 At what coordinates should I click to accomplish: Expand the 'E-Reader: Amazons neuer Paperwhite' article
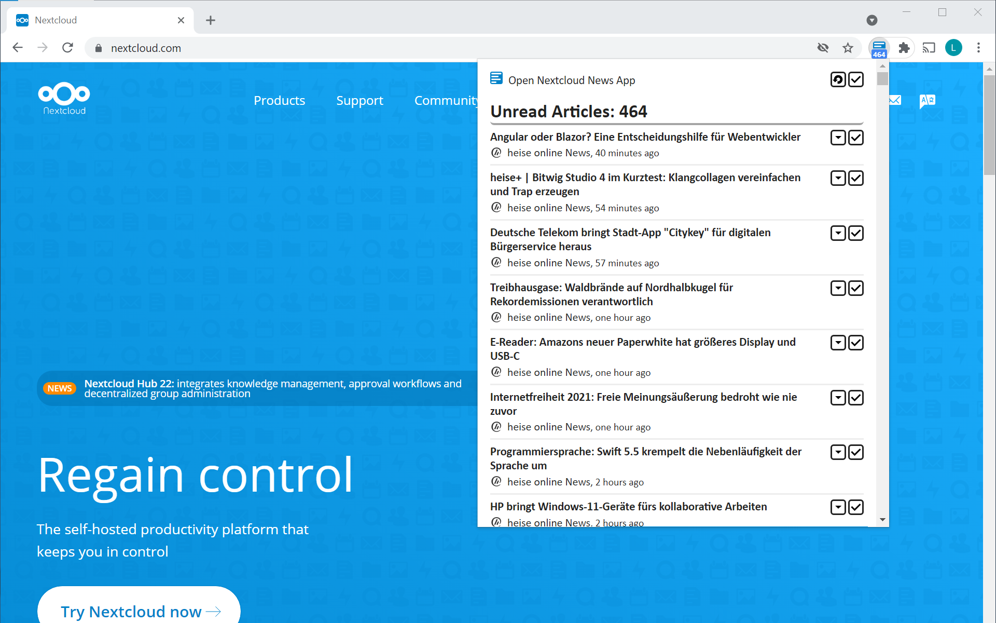pyautogui.click(x=838, y=343)
